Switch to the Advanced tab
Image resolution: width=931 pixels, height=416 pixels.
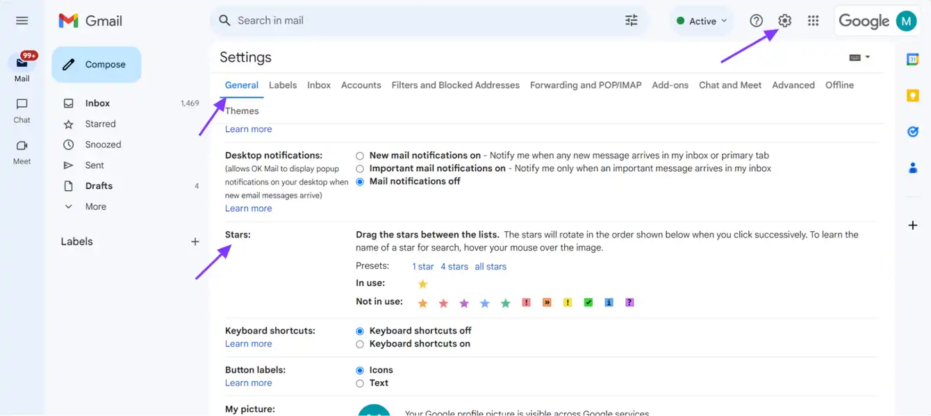pos(793,85)
